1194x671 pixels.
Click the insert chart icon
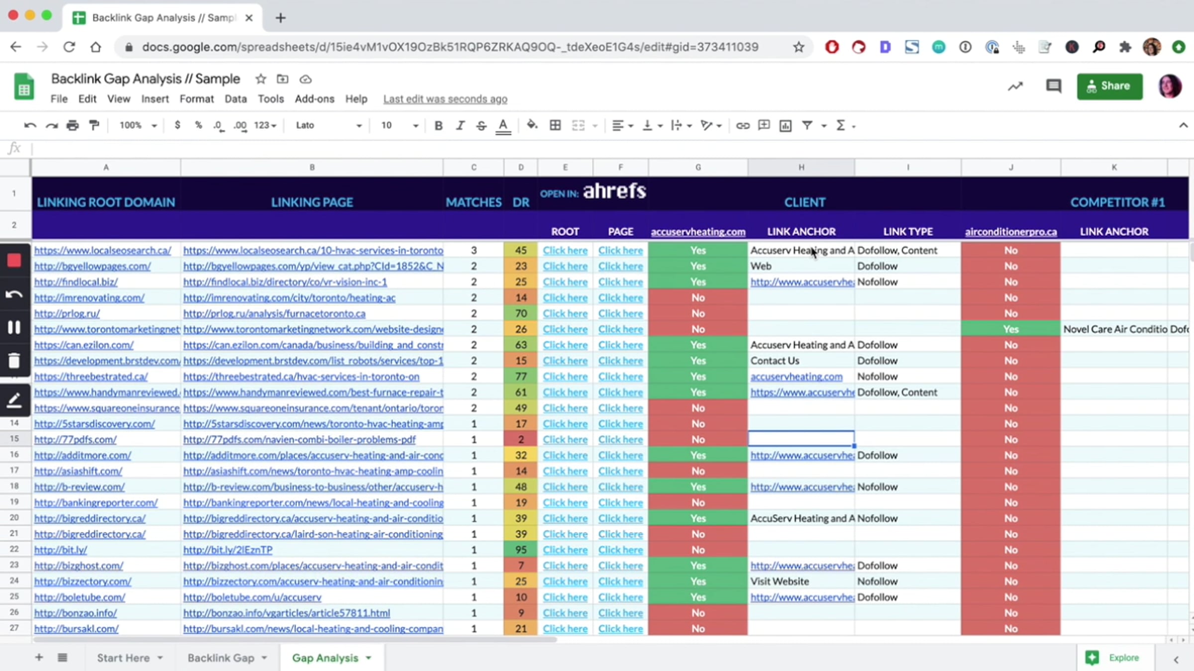click(x=785, y=125)
